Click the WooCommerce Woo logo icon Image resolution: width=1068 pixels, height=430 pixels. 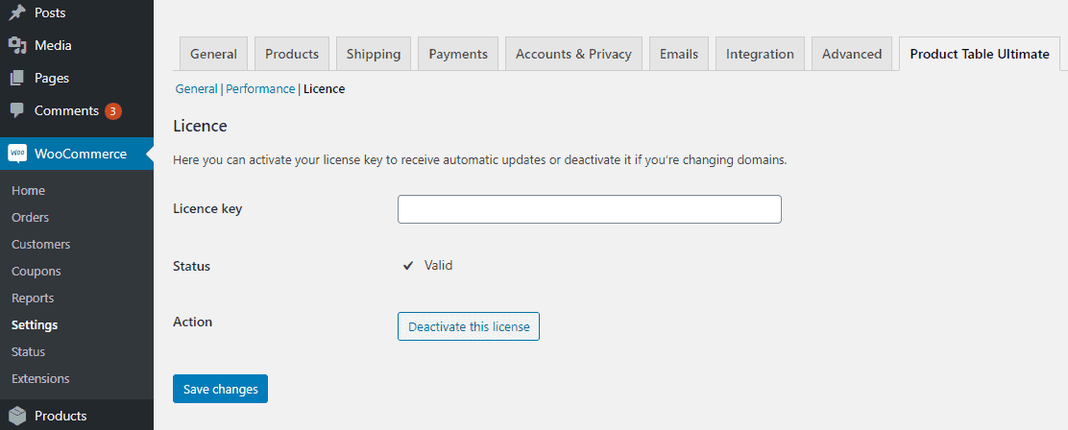click(17, 154)
